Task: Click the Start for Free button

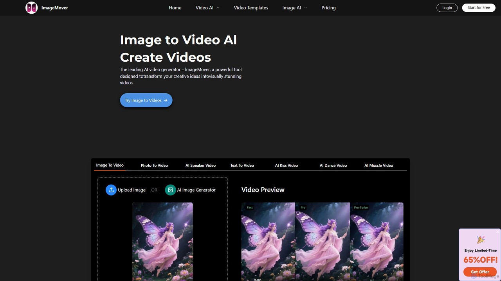Action: click(x=479, y=8)
